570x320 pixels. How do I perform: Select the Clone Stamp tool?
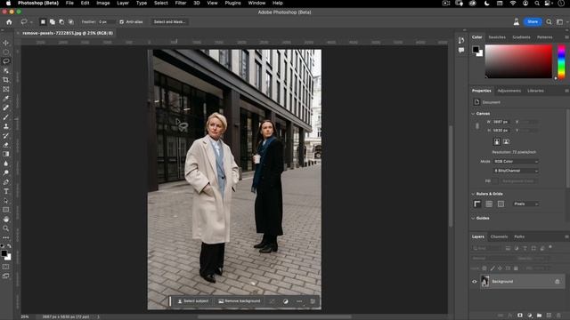pos(6,126)
